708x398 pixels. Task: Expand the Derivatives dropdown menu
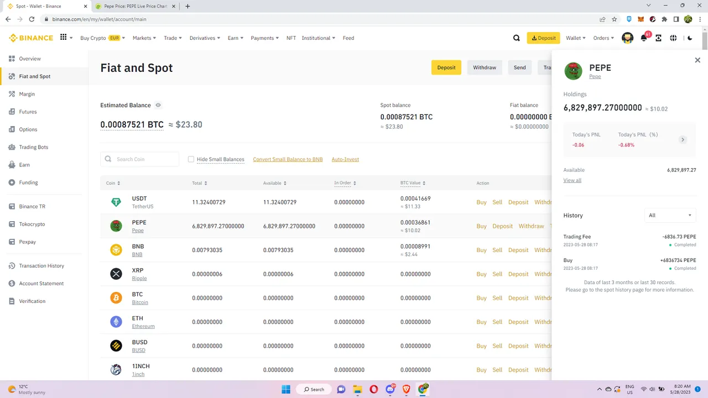[205, 38]
